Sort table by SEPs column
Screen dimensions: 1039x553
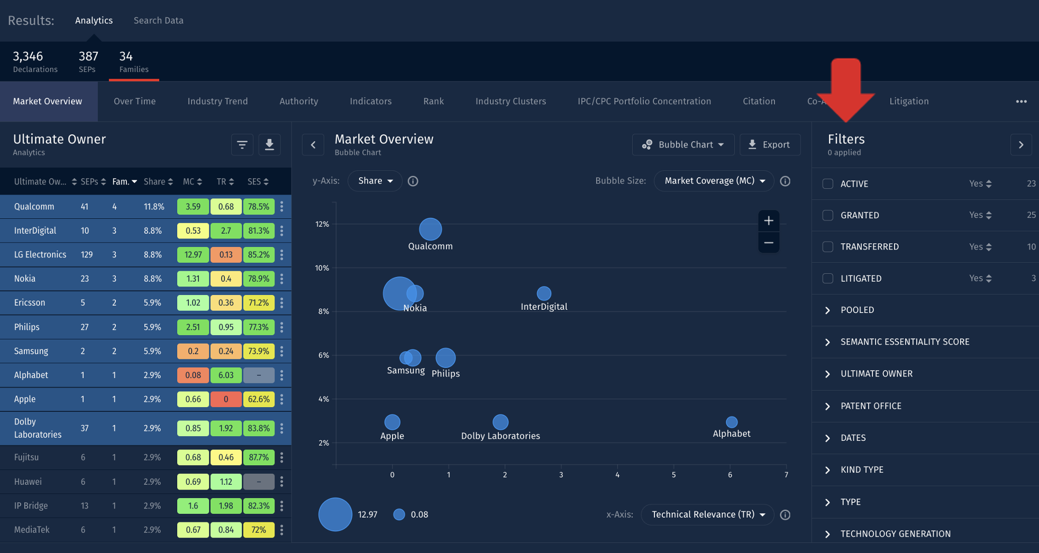pos(93,181)
